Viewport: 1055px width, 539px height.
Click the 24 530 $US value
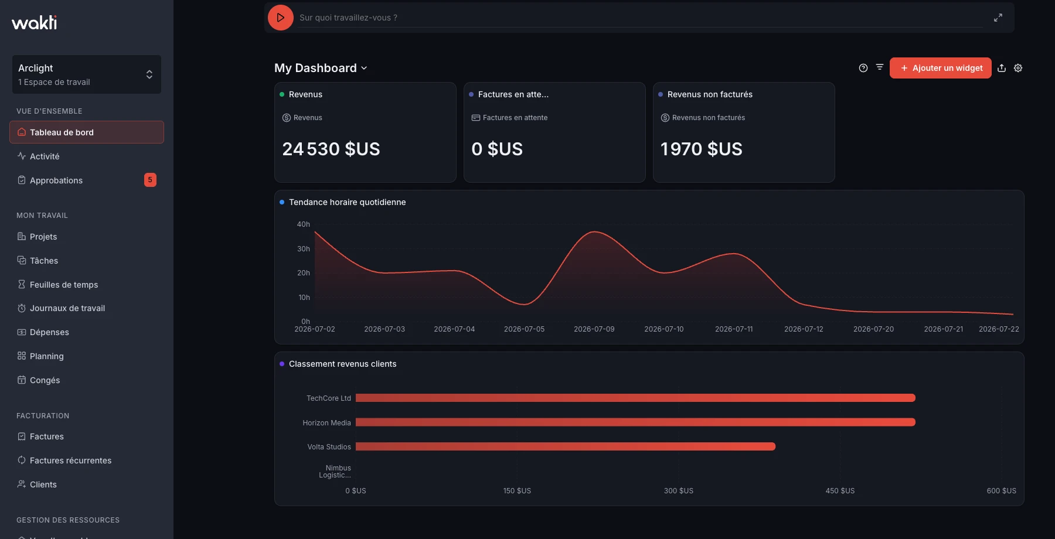pos(331,149)
